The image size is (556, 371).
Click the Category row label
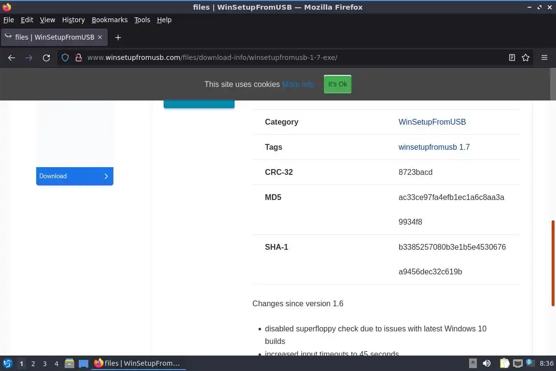pyautogui.click(x=281, y=122)
